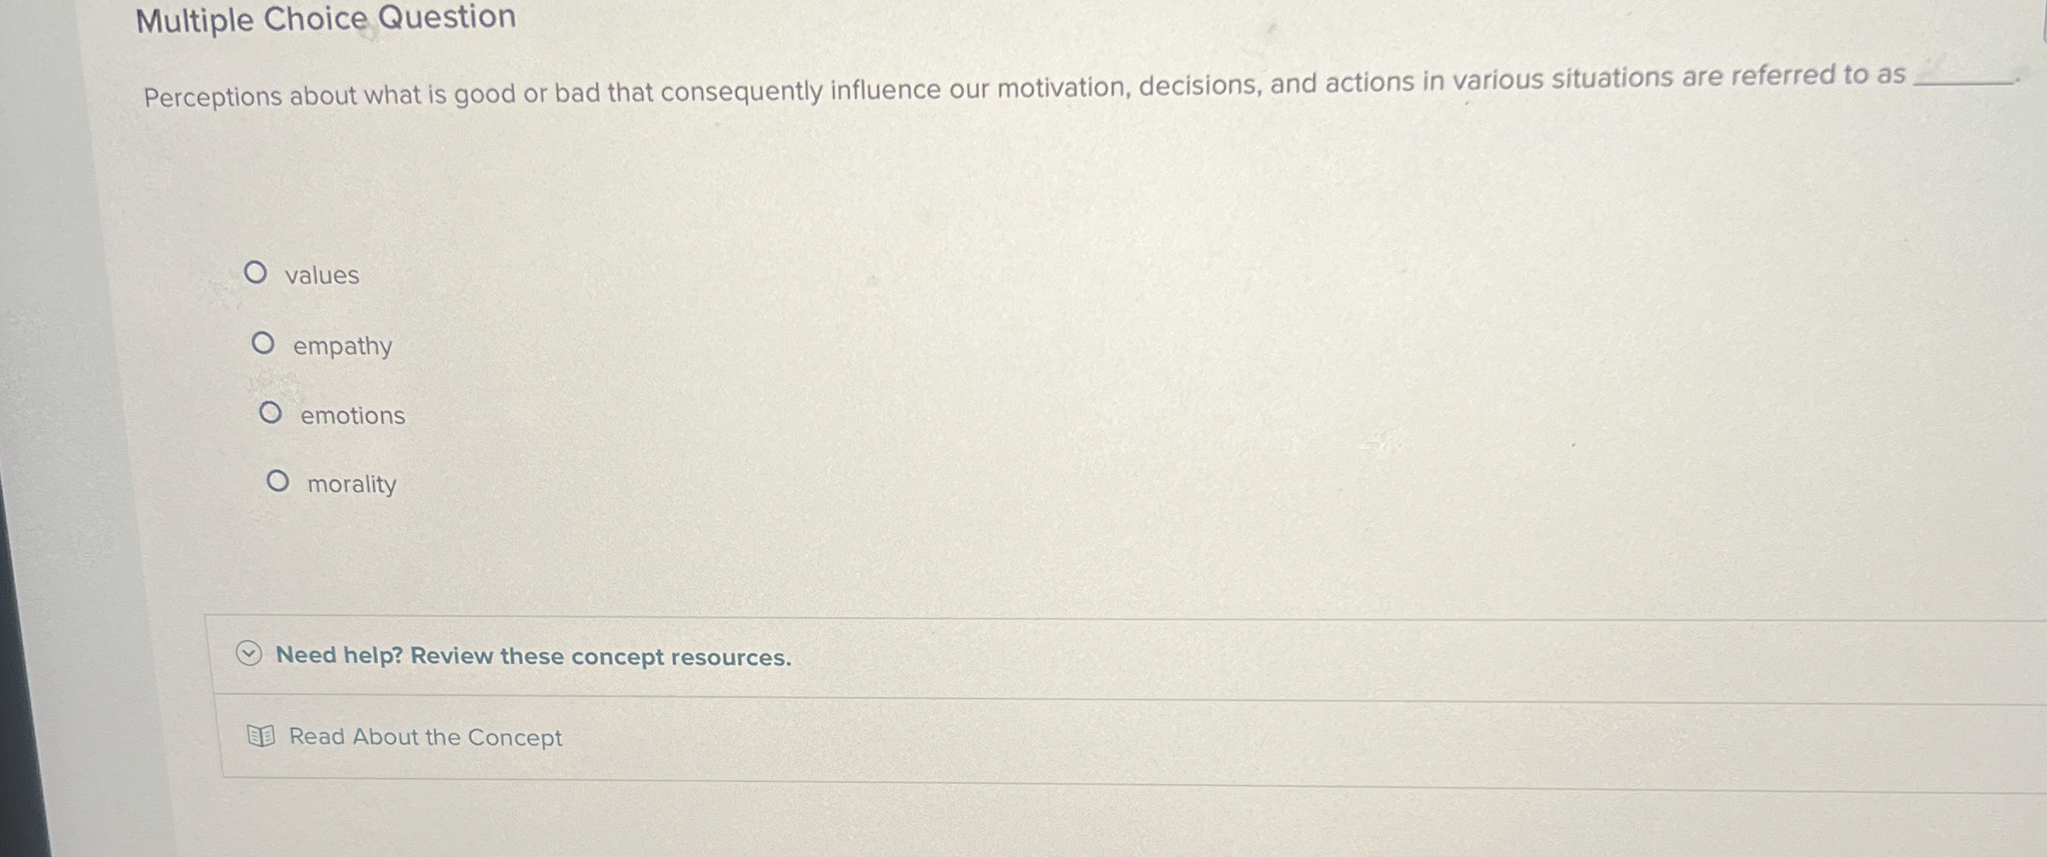Click the 'Multiple Choice Question' heading
This screenshot has width=2047, height=857.
coord(326,18)
